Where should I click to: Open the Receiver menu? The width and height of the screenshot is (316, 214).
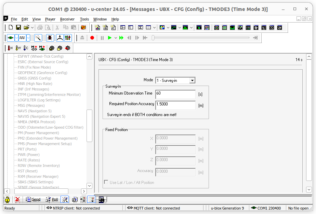67,19
